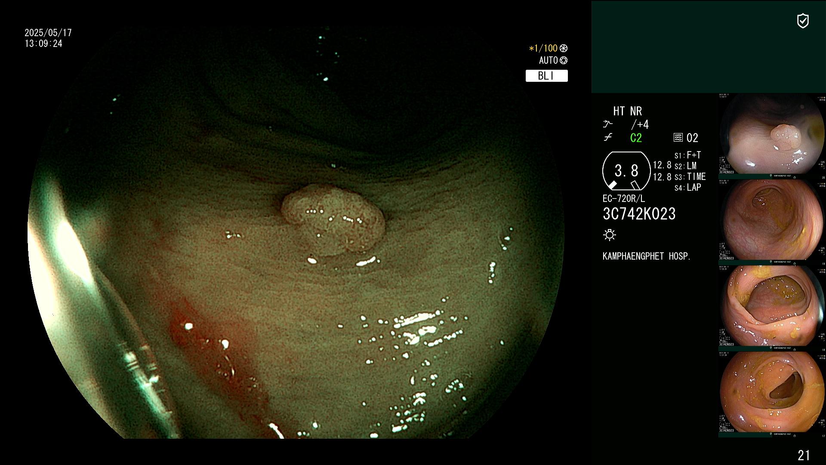Image resolution: width=826 pixels, height=465 pixels.
Task: Click the light source lamp icon
Action: (610, 235)
